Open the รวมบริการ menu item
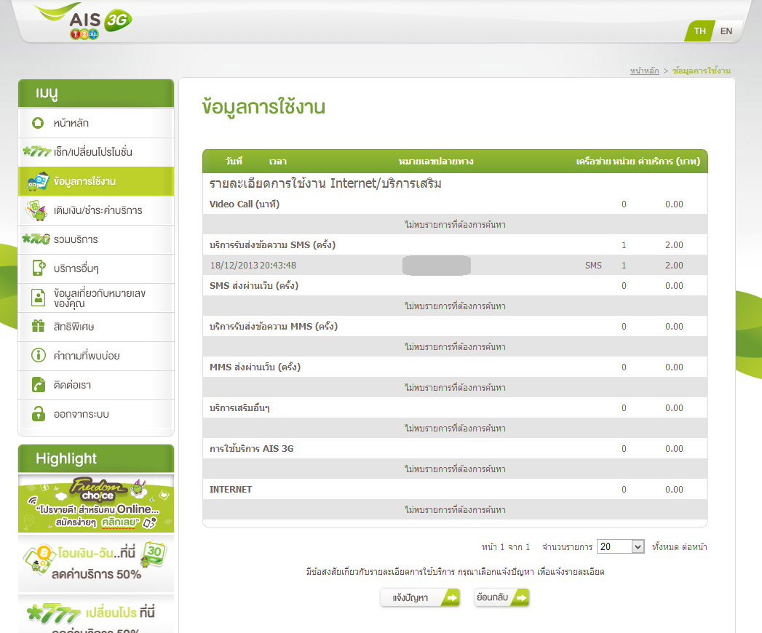 coord(96,239)
